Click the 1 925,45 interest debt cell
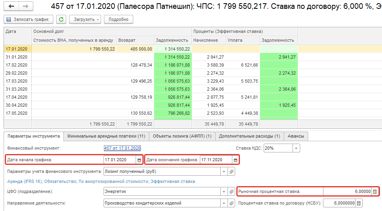This screenshot has height=211, width=382. tap(279, 105)
